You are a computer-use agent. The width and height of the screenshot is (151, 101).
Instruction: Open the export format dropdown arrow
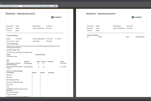[49, 6]
